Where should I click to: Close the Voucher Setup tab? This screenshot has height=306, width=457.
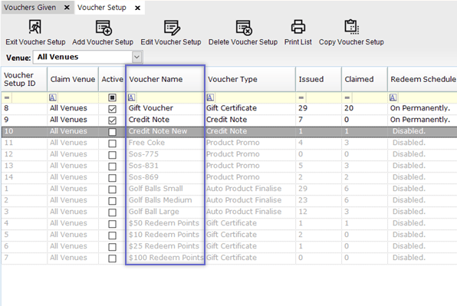[137, 8]
